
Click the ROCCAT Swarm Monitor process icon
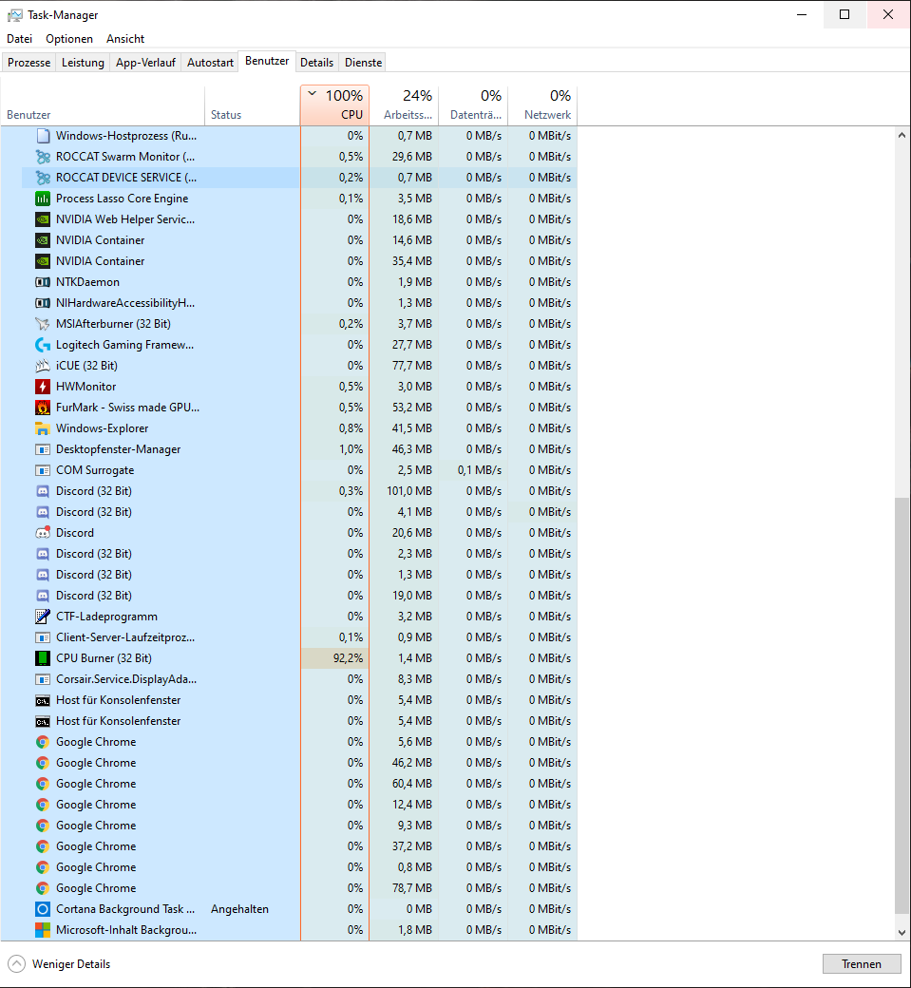(42, 157)
